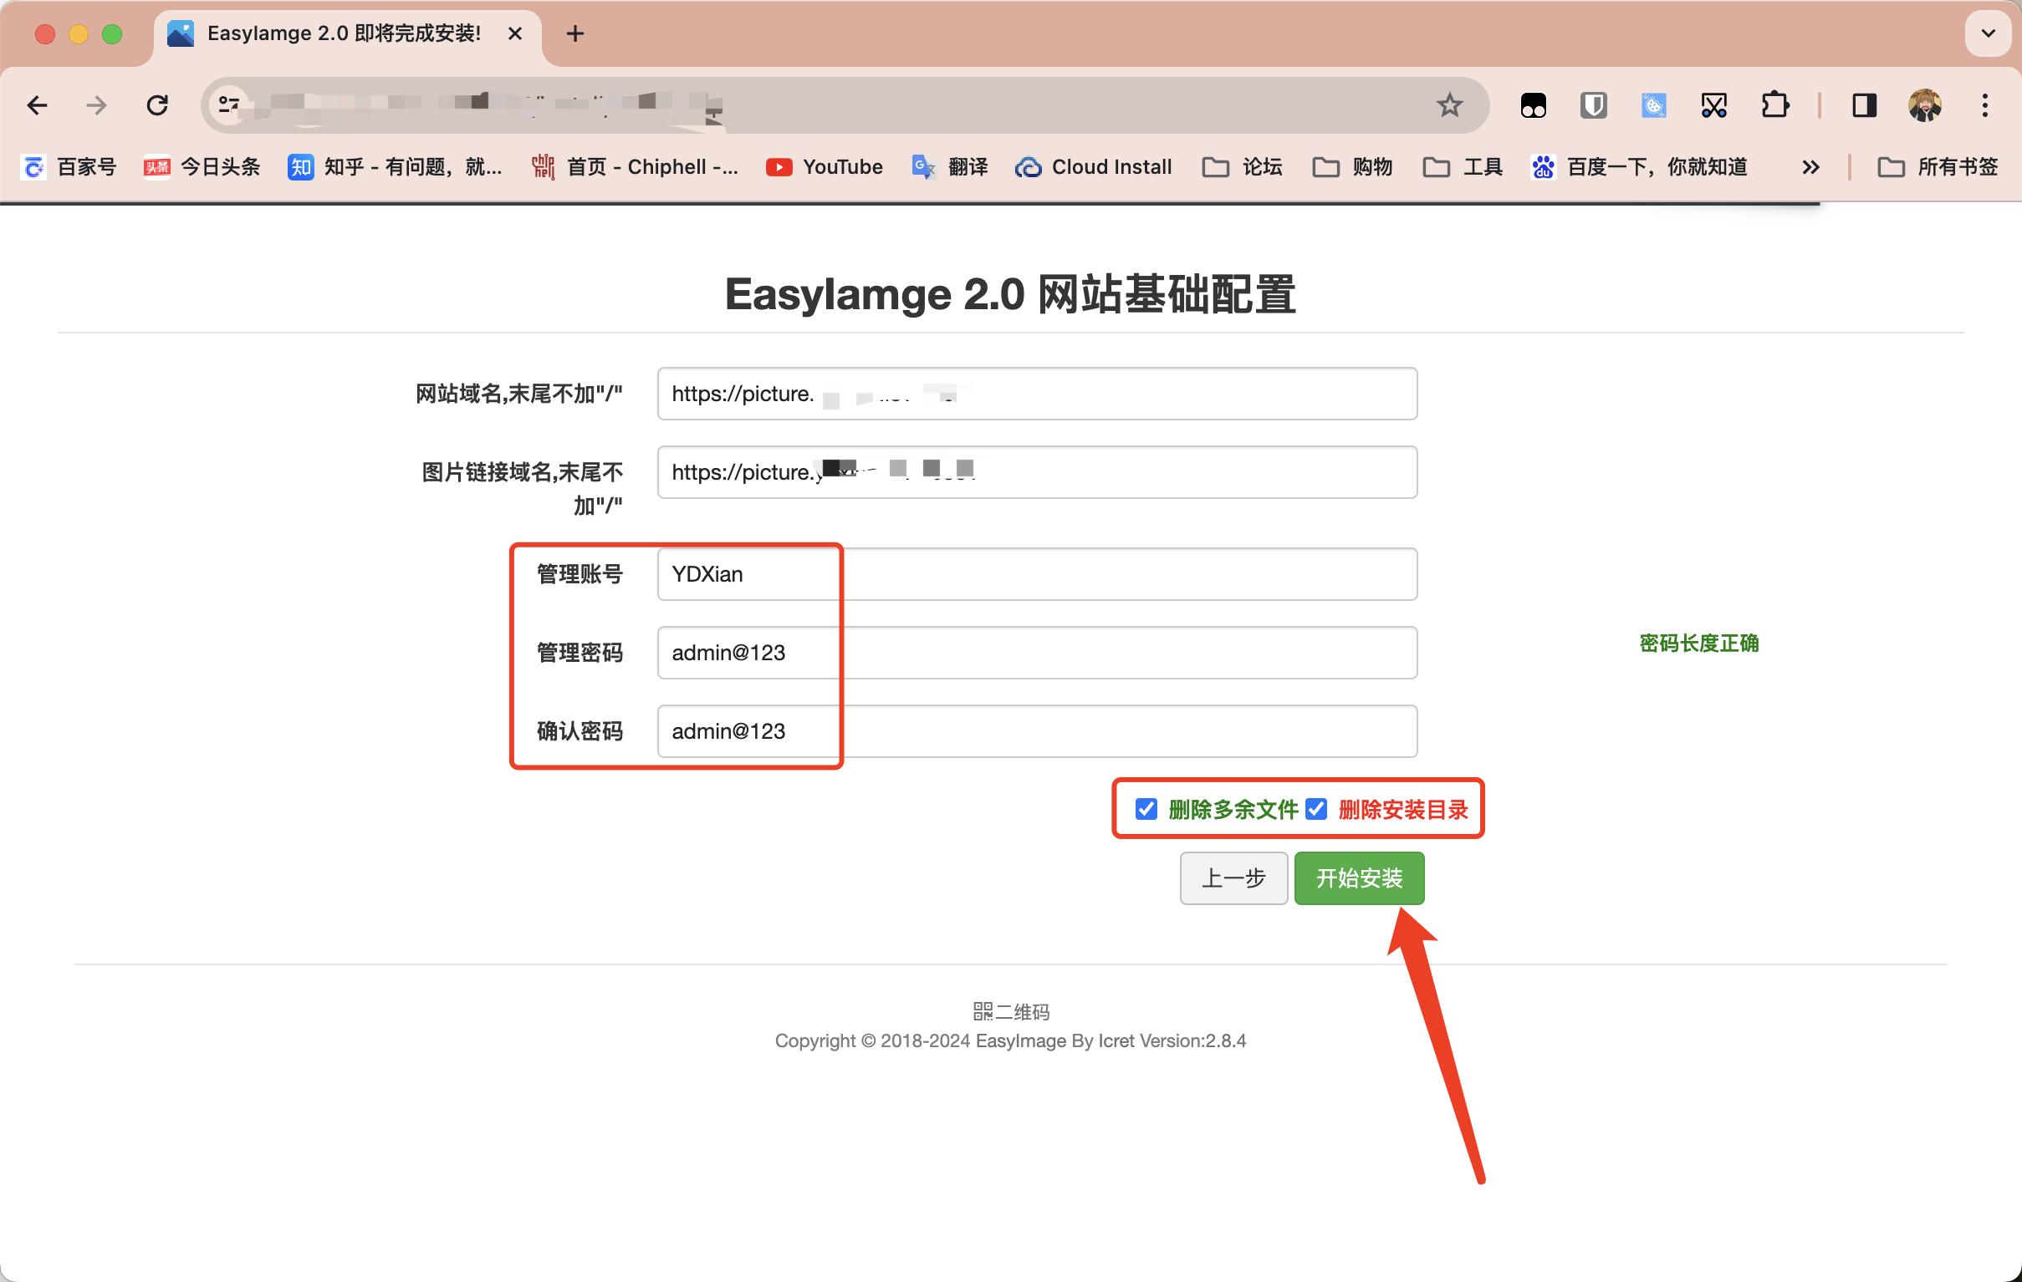Open the 翻译 bookmark
Viewport: 2022px width, 1282px height.
tap(950, 167)
